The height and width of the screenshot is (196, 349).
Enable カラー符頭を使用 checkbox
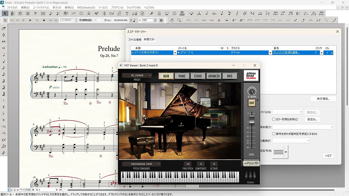274,119
